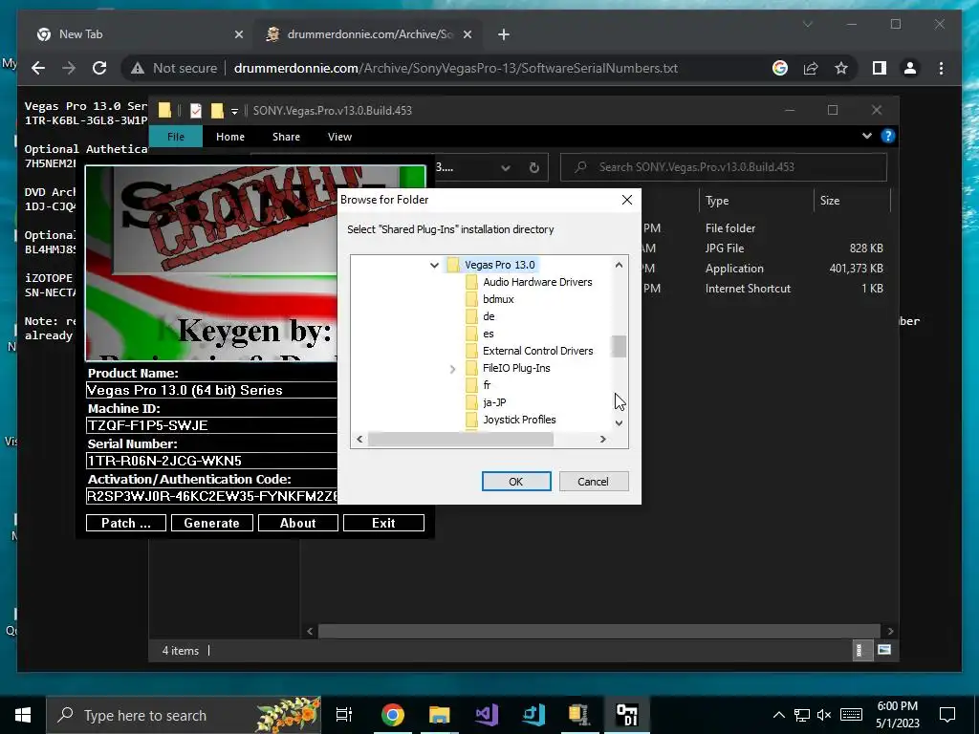Image resolution: width=979 pixels, height=734 pixels.
Task: Select the Audio Hardware Drivers folder
Action: (537, 282)
